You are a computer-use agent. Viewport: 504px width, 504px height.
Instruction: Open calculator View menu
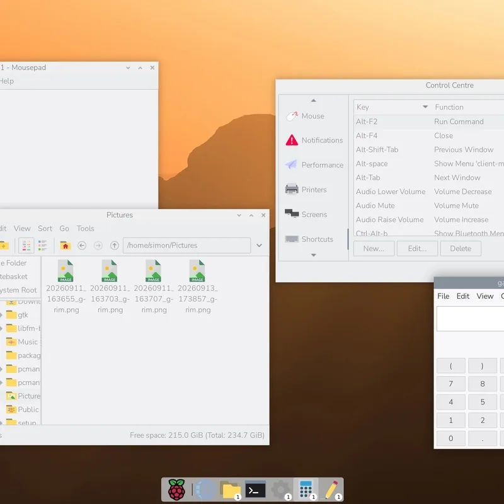(x=484, y=296)
